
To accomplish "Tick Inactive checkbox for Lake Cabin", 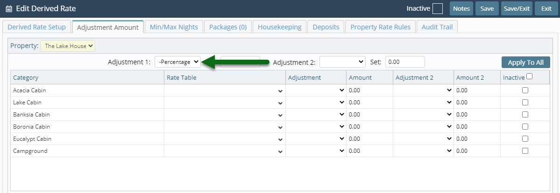I will pos(525,103).
